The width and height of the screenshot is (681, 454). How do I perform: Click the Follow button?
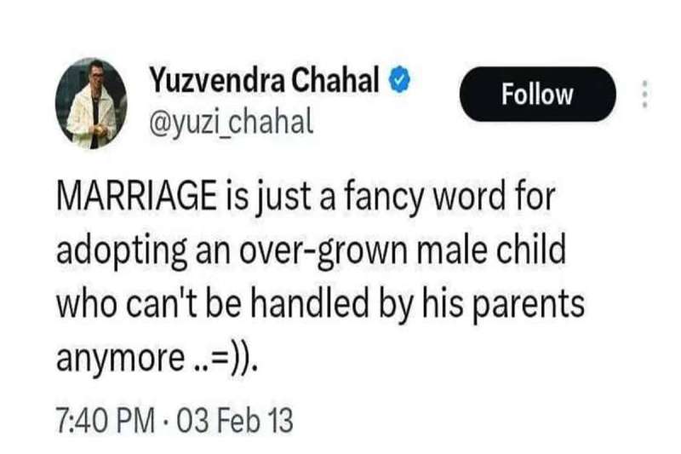(x=536, y=94)
